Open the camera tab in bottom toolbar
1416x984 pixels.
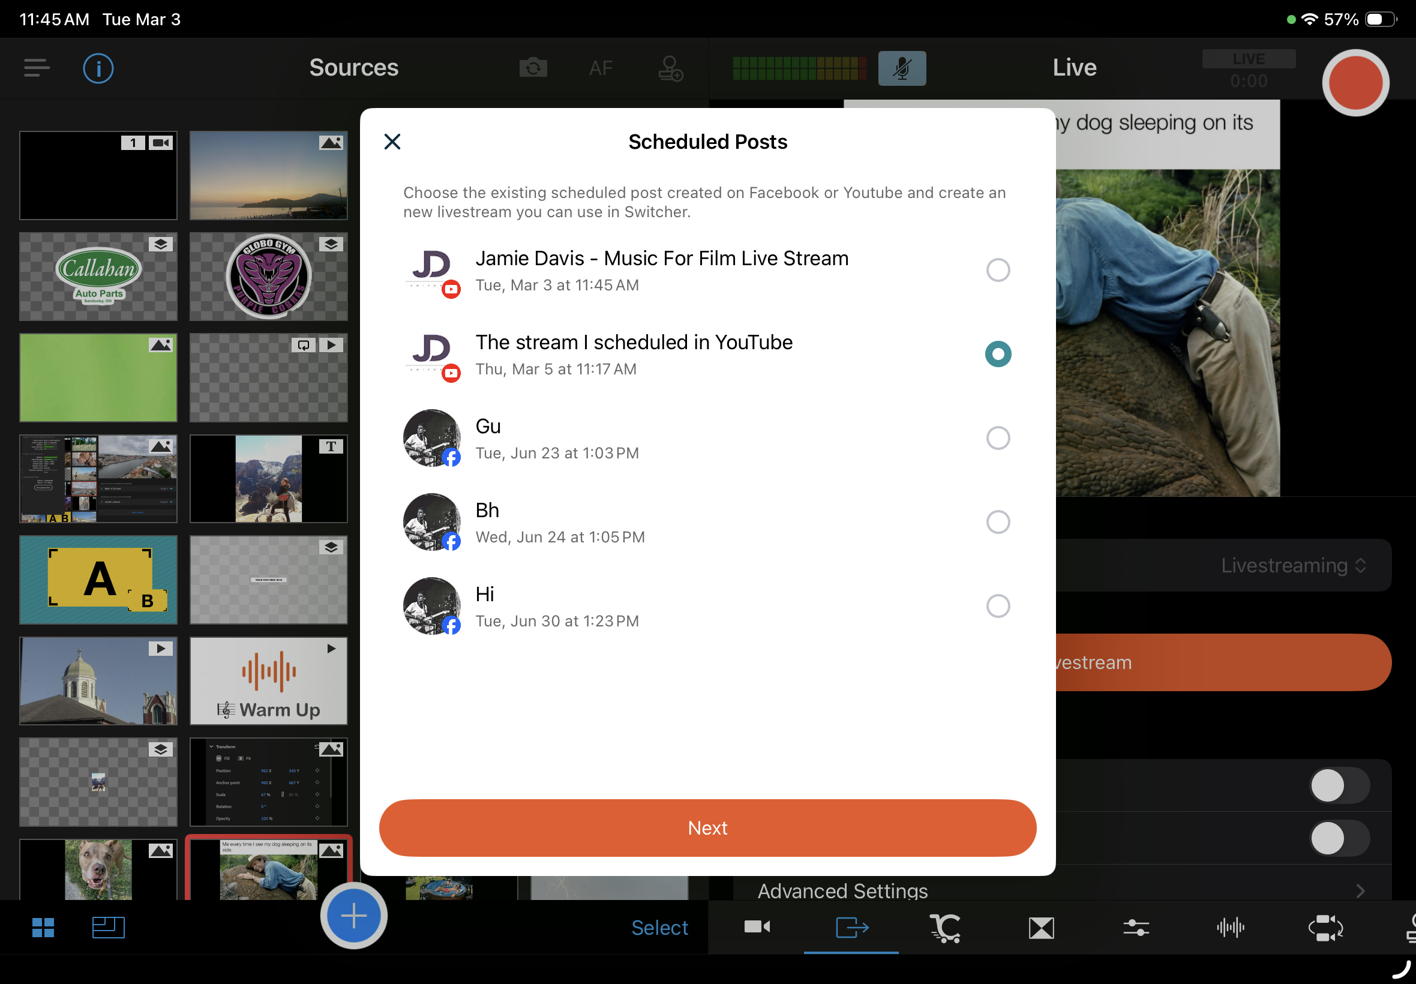(x=757, y=927)
